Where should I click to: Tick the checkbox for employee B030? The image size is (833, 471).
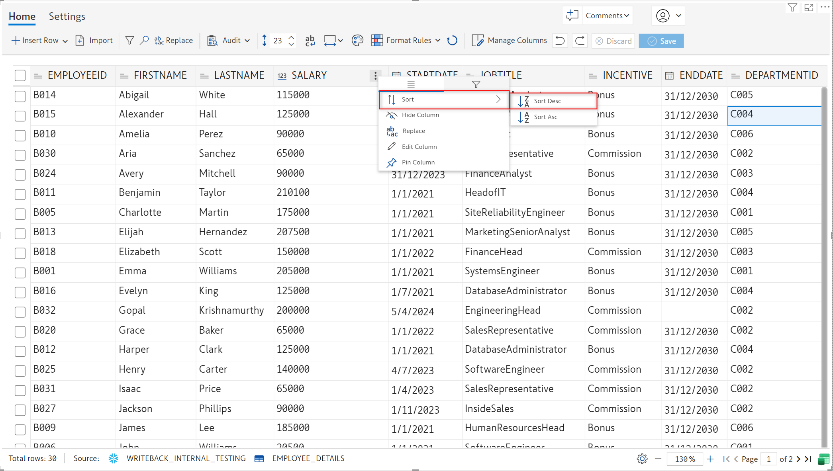(20, 155)
